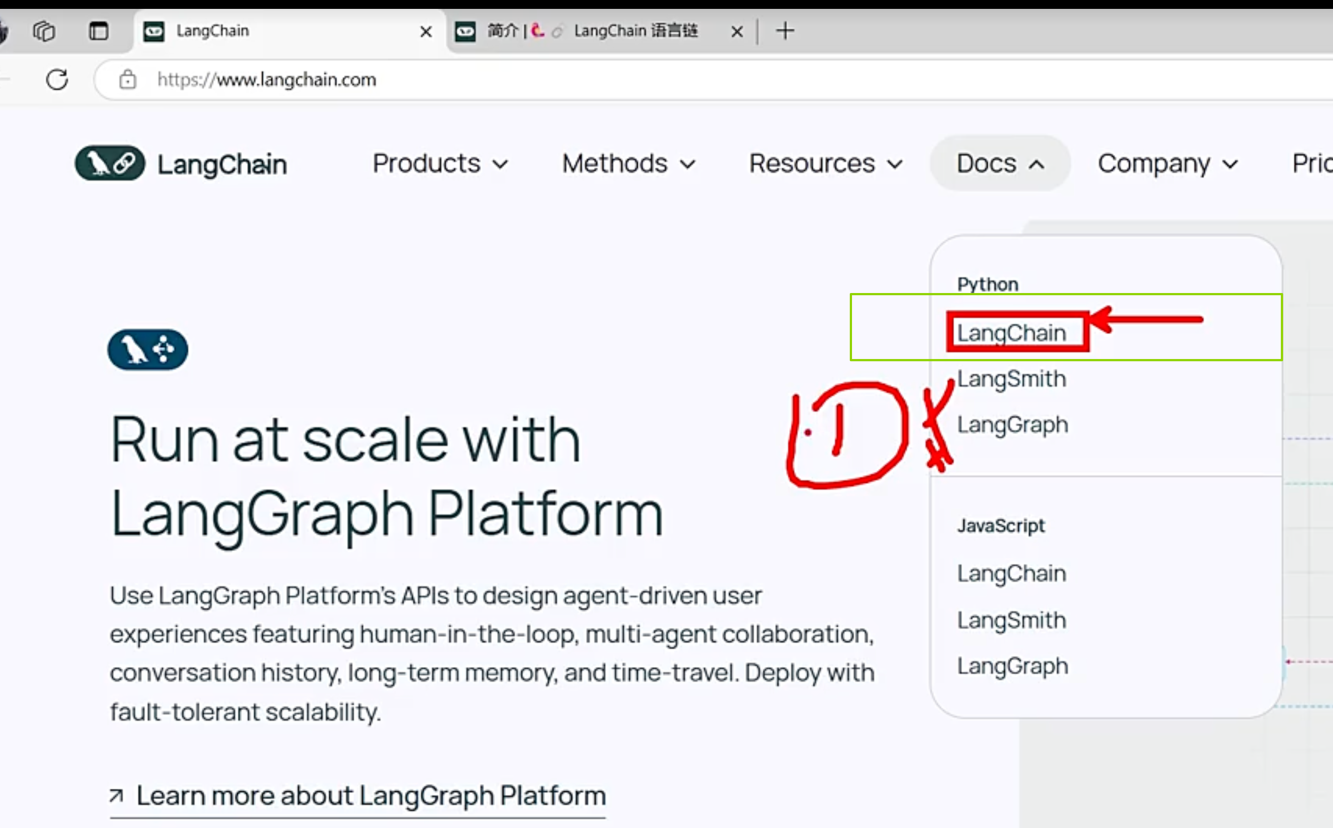Click the arrow icon beside Learn more

tap(116, 796)
